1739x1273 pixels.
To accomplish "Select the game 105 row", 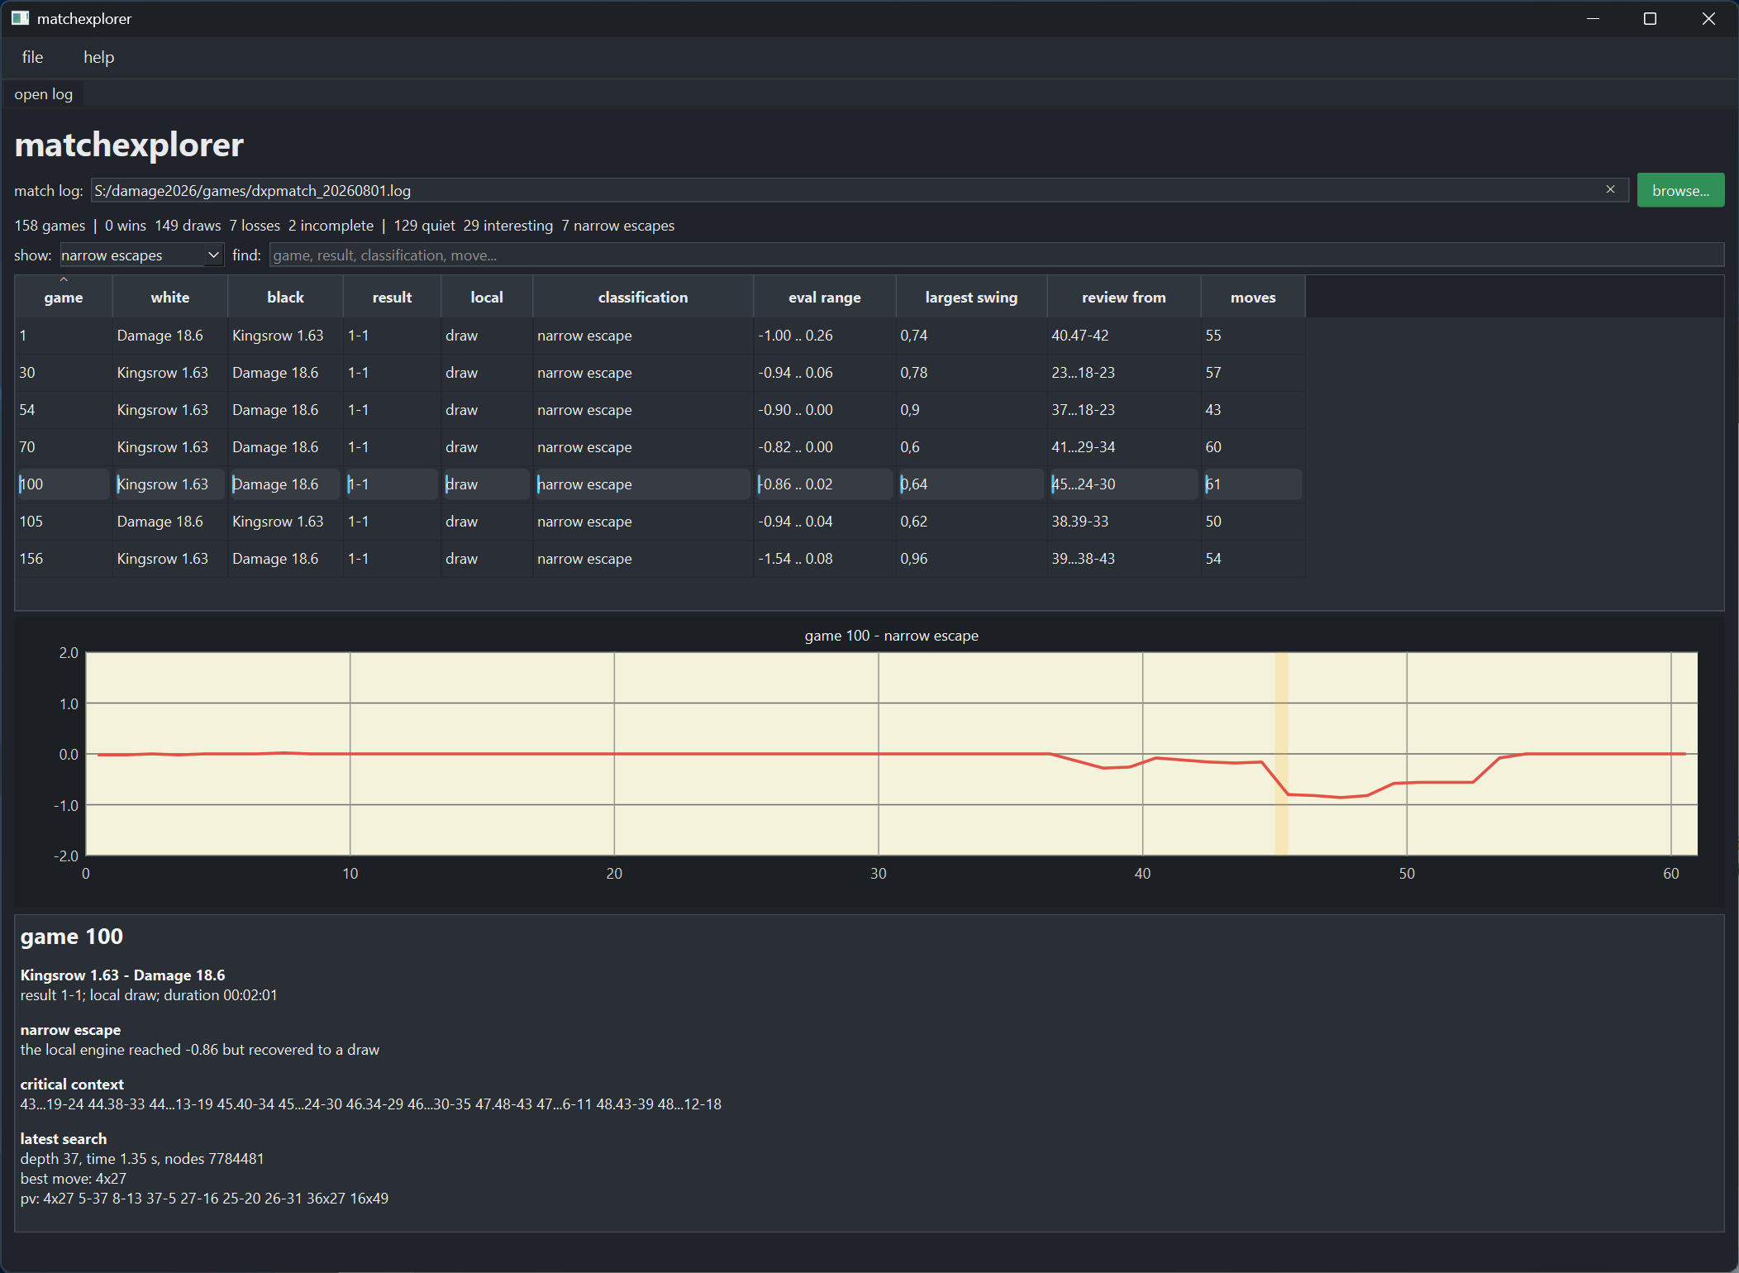I will 660,522.
